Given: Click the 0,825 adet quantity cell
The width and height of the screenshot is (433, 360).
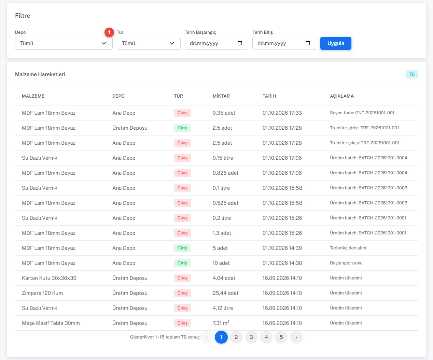Looking at the screenshot, I should [225, 173].
